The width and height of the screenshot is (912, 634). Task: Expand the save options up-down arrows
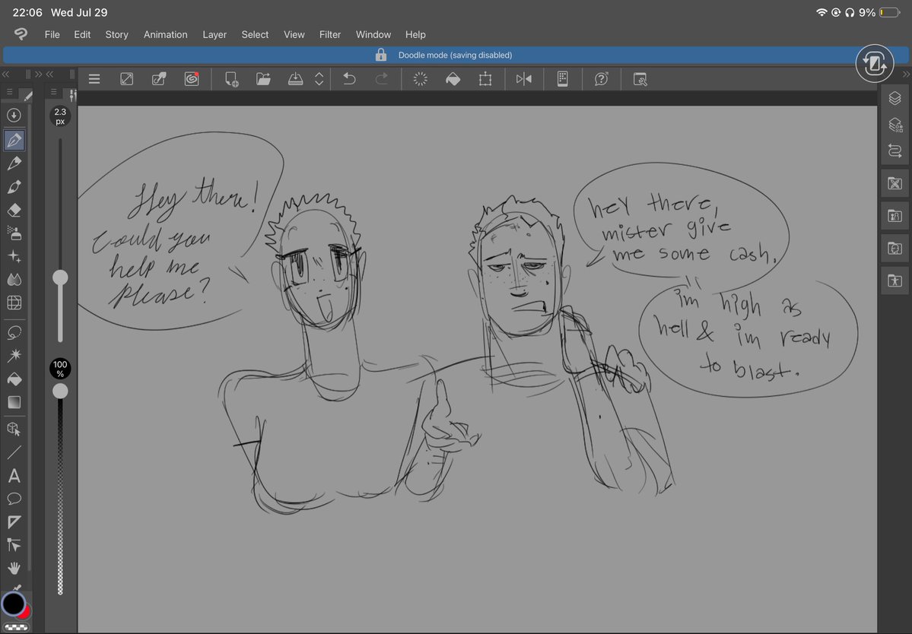coord(319,79)
